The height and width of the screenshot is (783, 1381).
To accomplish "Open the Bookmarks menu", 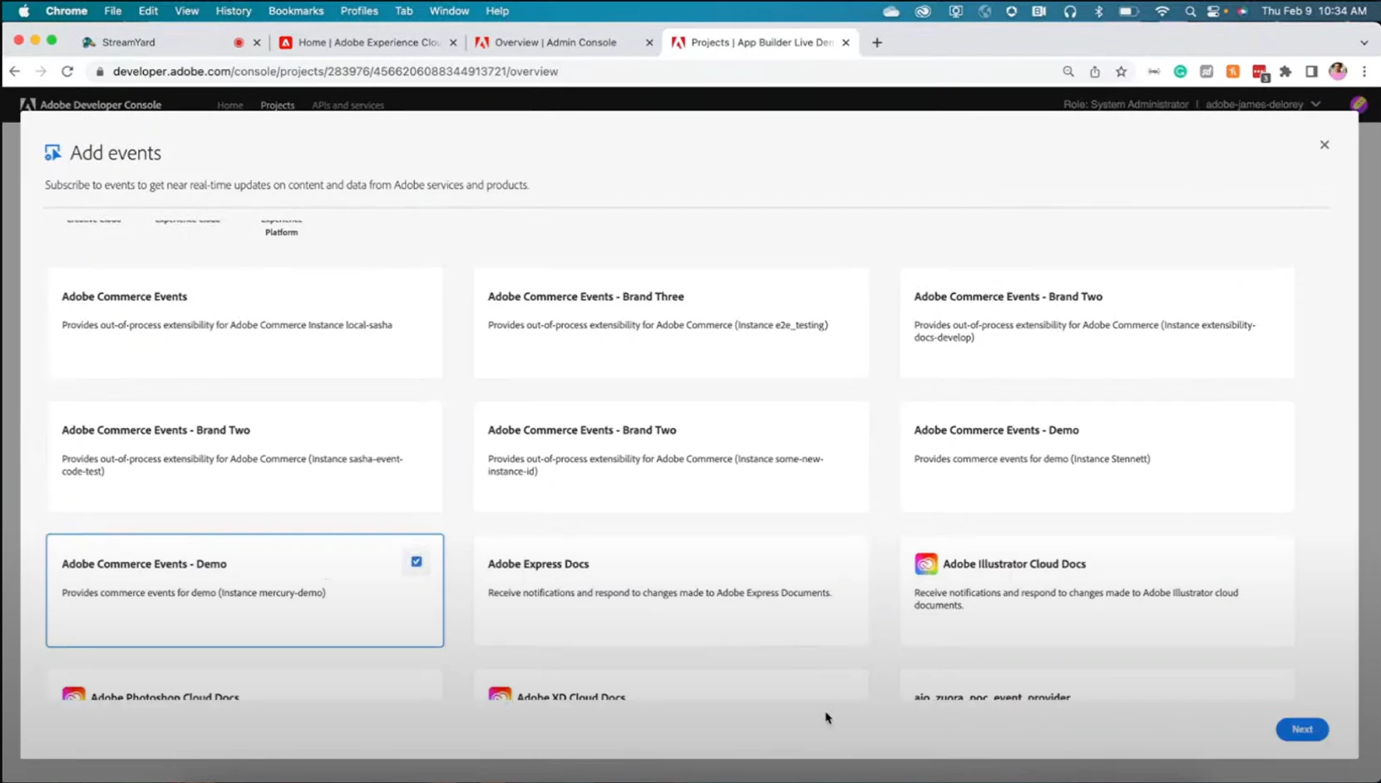I will (296, 11).
